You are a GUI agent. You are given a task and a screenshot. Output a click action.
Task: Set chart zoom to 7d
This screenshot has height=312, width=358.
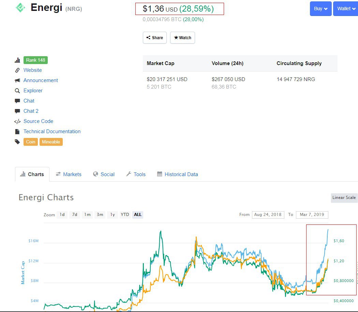tap(75, 215)
